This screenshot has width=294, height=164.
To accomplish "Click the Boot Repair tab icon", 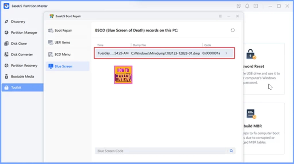I will coord(51,30).
